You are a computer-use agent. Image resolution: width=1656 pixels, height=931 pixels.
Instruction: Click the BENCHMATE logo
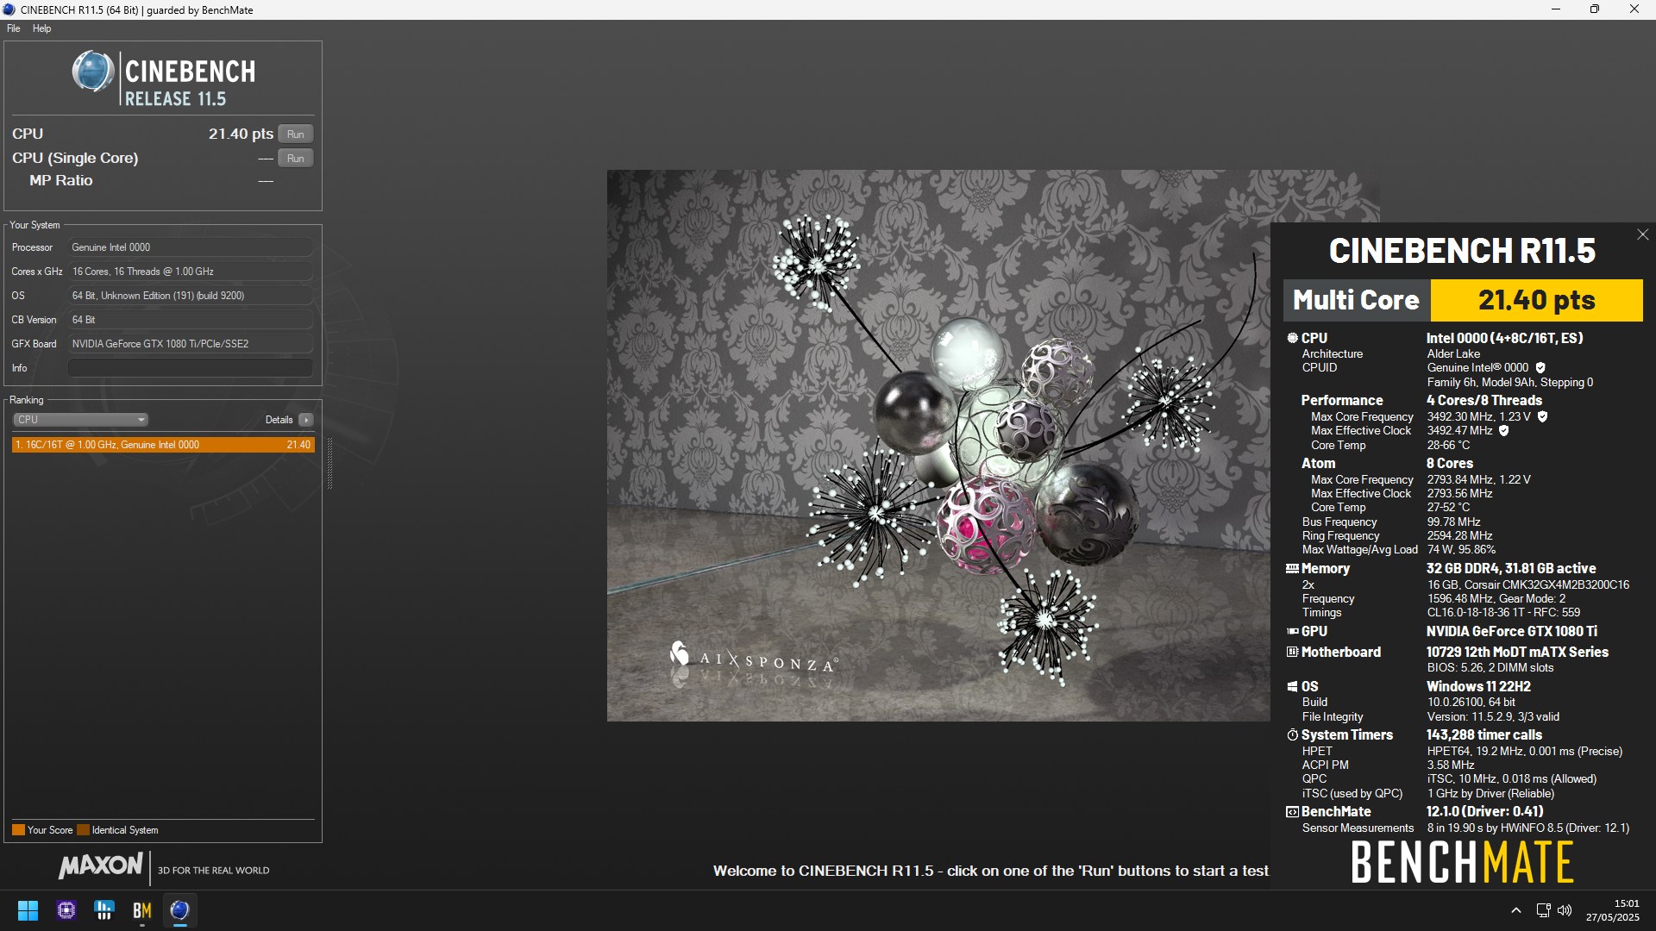1462,862
